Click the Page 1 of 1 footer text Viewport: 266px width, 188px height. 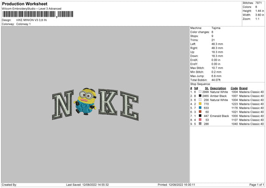click(257, 184)
